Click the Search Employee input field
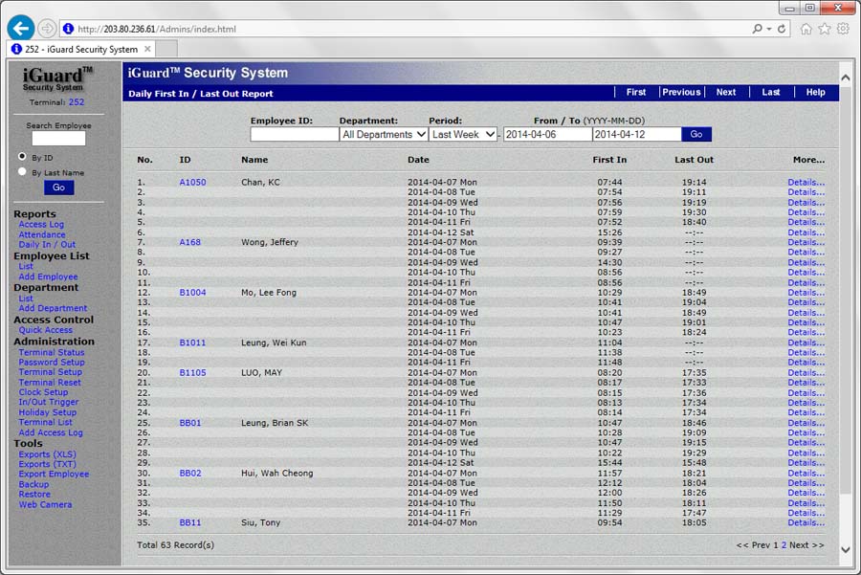 tap(58, 139)
